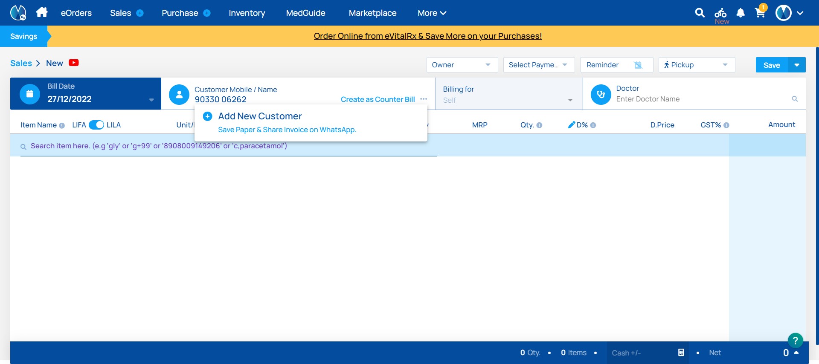The image size is (819, 364).
Task: Click the MRP column header
Action: (x=480, y=125)
